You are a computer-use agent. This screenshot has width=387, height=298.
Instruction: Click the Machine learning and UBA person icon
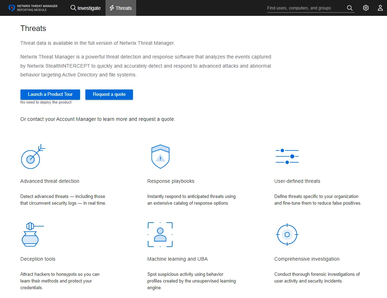tap(160, 234)
